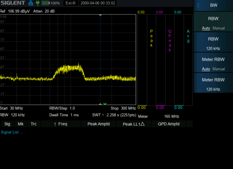Open the RBW 120 kHz value selector
Screen dimensions: 233x169
pyautogui.click(x=213, y=42)
